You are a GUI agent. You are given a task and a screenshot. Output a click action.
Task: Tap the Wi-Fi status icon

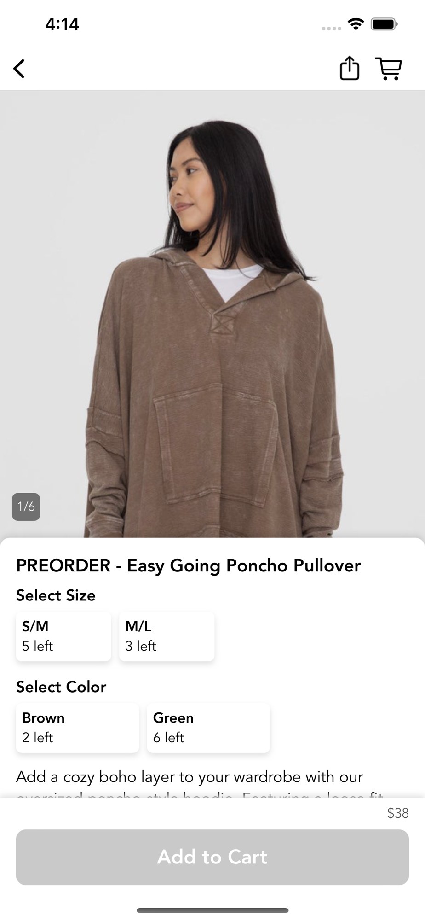point(356,24)
